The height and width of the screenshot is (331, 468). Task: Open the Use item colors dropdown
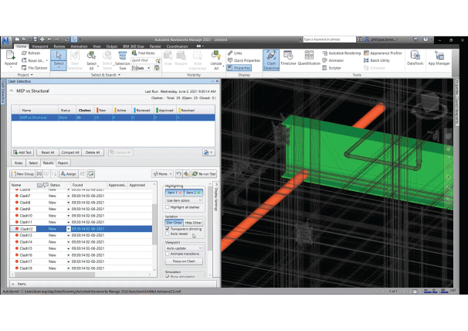184,200
